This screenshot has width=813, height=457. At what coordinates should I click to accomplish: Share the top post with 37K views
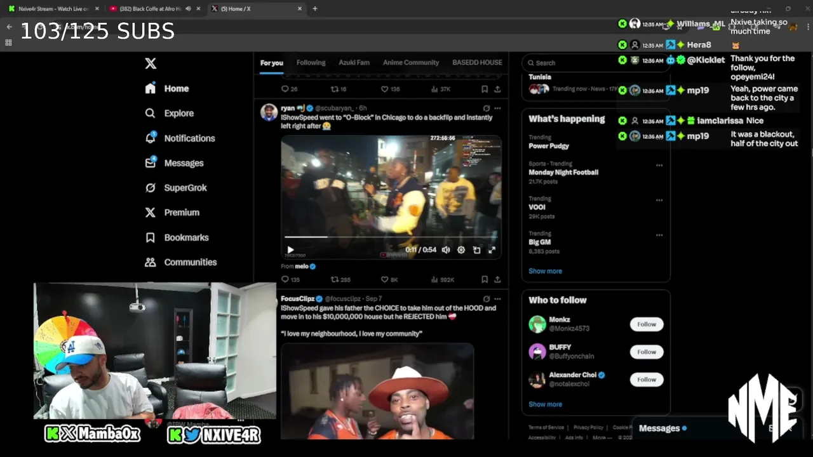[x=497, y=89]
